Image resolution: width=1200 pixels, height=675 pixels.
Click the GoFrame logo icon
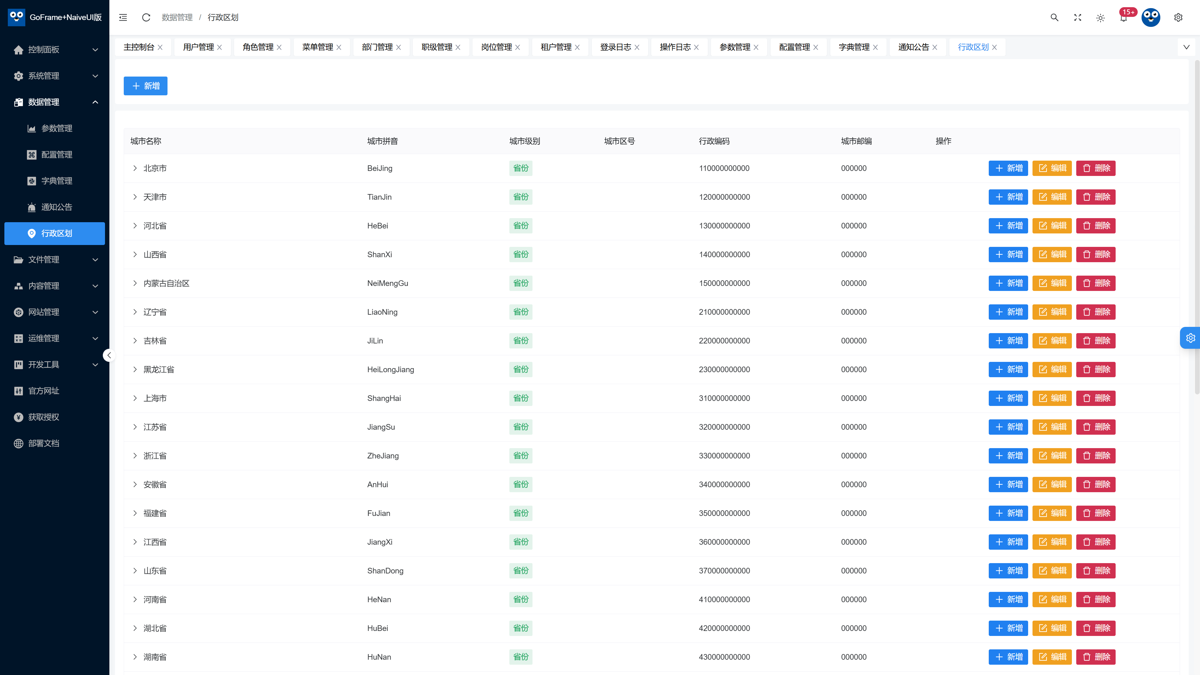click(16, 17)
